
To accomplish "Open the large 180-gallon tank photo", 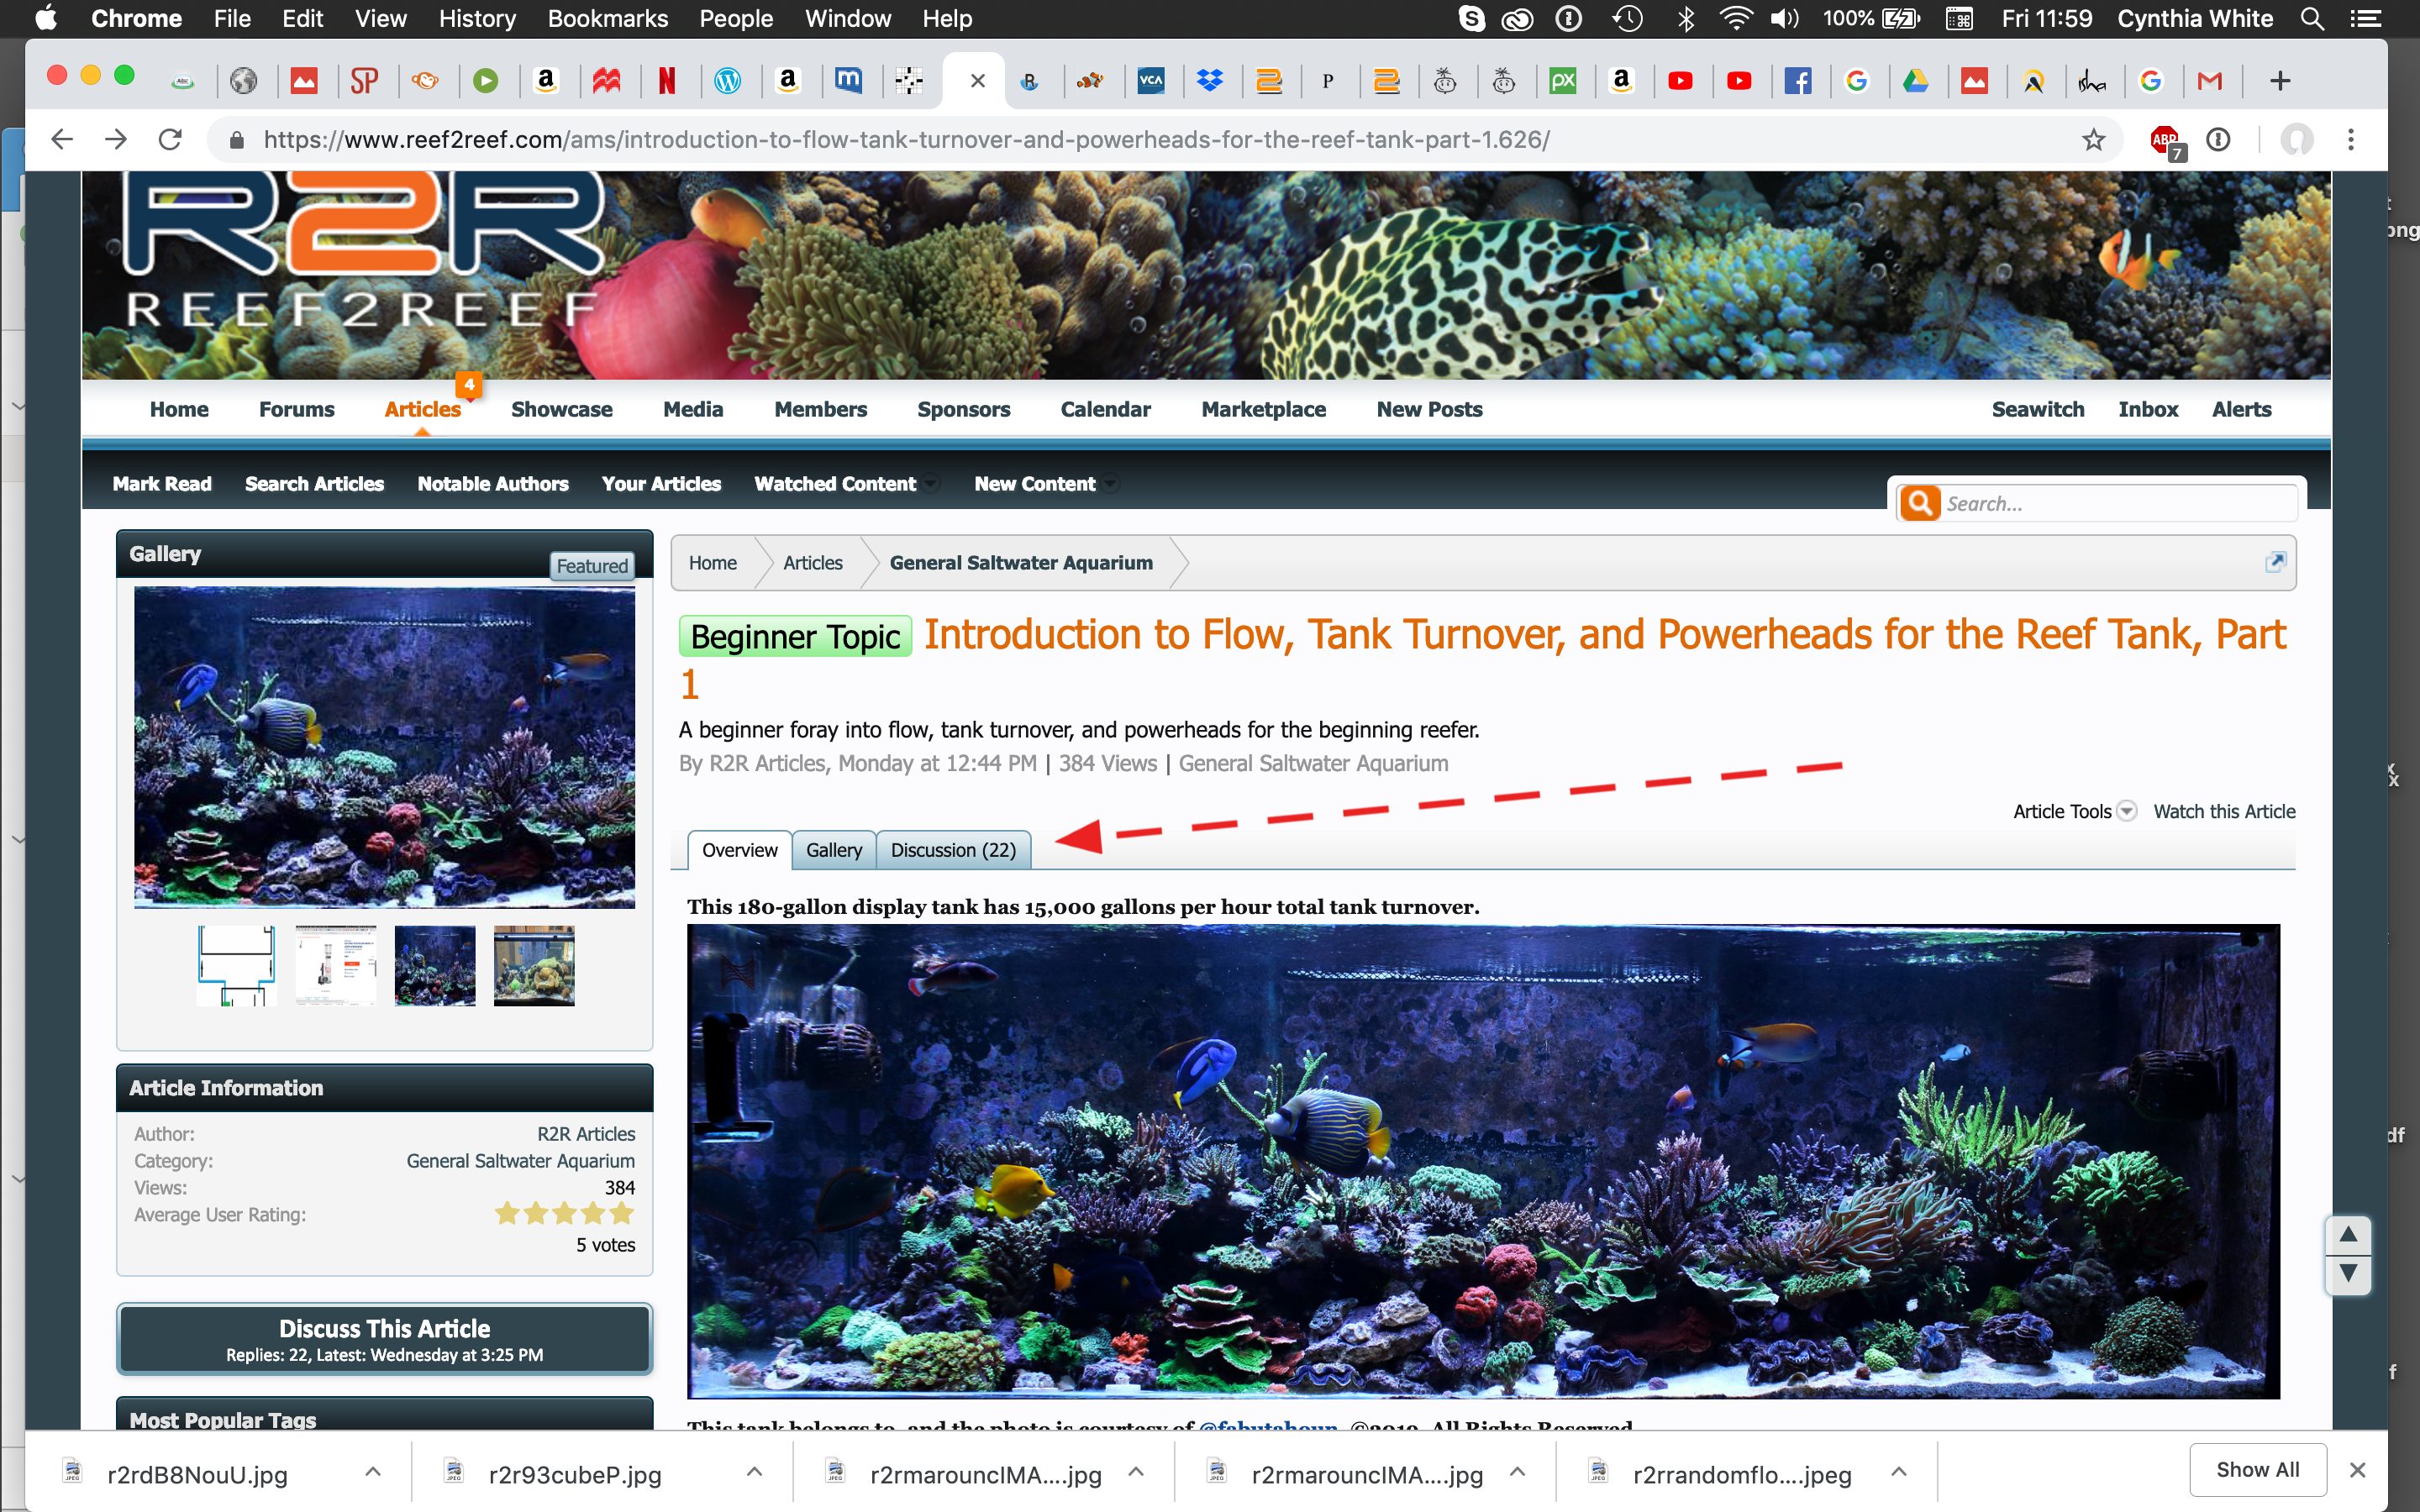I will [x=1483, y=1161].
